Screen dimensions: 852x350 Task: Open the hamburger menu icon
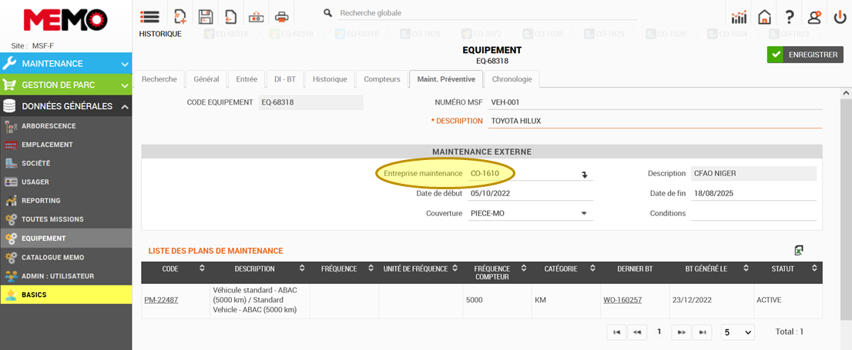(149, 16)
